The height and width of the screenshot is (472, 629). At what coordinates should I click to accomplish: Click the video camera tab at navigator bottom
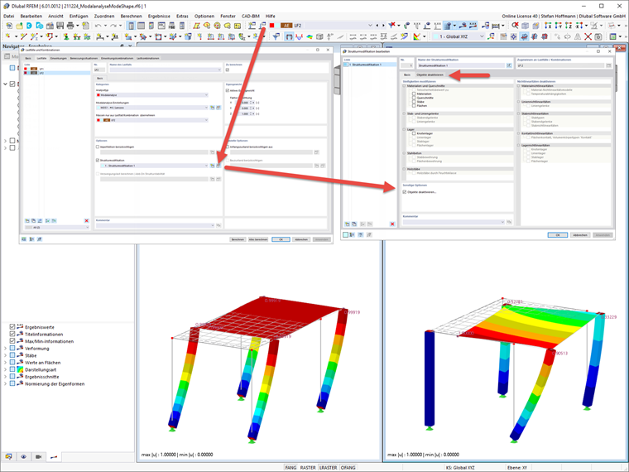[x=39, y=457]
